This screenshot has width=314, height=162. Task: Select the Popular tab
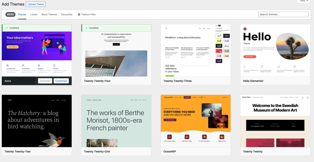[x=22, y=14]
